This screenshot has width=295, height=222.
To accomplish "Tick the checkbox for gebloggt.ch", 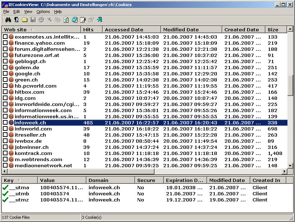I will pyautogui.click(x=5, y=61).
